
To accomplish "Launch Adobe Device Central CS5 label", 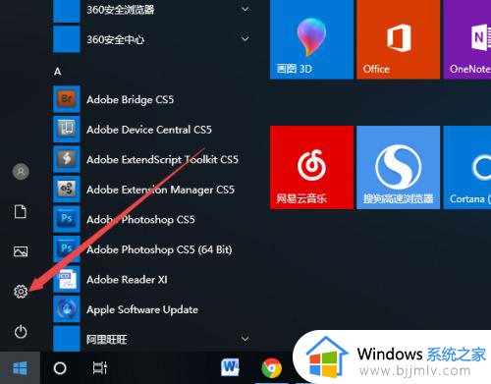I will pyautogui.click(x=149, y=130).
